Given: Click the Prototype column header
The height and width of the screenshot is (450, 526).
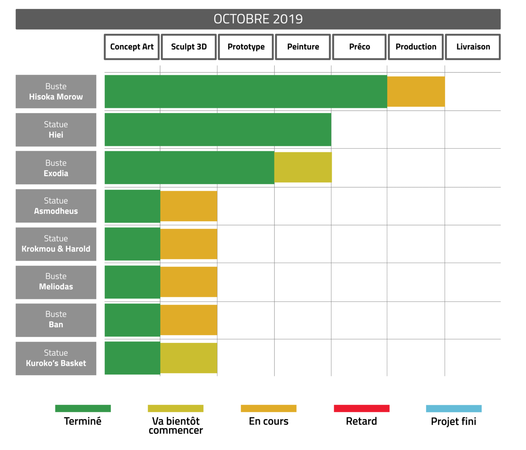Looking at the screenshot, I should click(246, 47).
